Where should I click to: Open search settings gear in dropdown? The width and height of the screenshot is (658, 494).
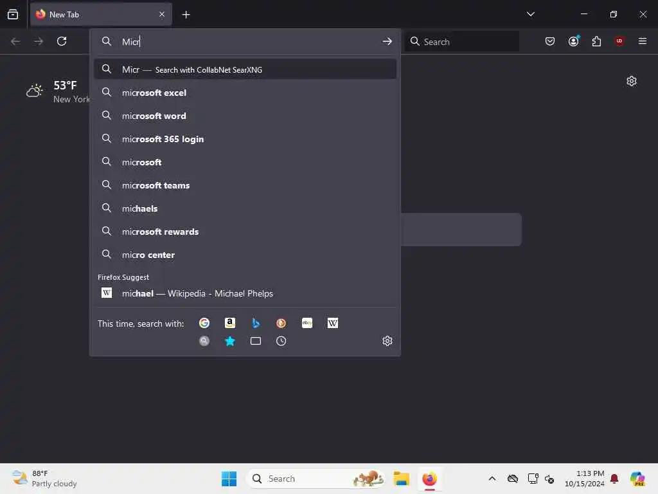pos(387,341)
